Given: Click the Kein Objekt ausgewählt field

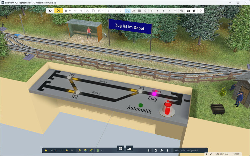Looking at the screenshot, I should coord(190,150).
